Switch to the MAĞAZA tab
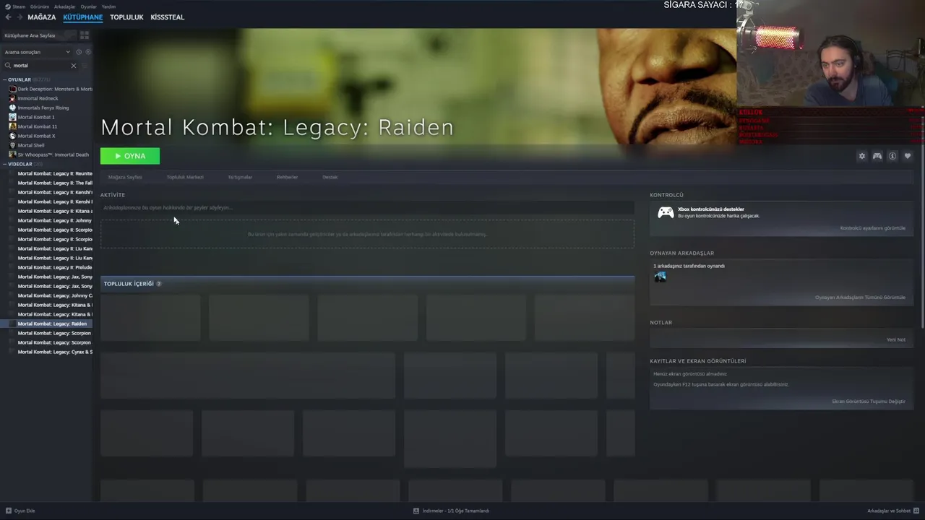 (x=42, y=17)
